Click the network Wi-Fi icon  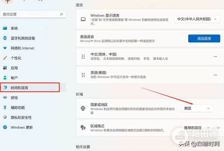pos(5,48)
